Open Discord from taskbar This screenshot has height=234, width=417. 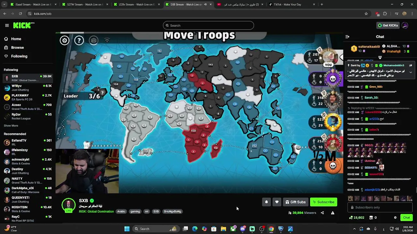[x=243, y=229]
